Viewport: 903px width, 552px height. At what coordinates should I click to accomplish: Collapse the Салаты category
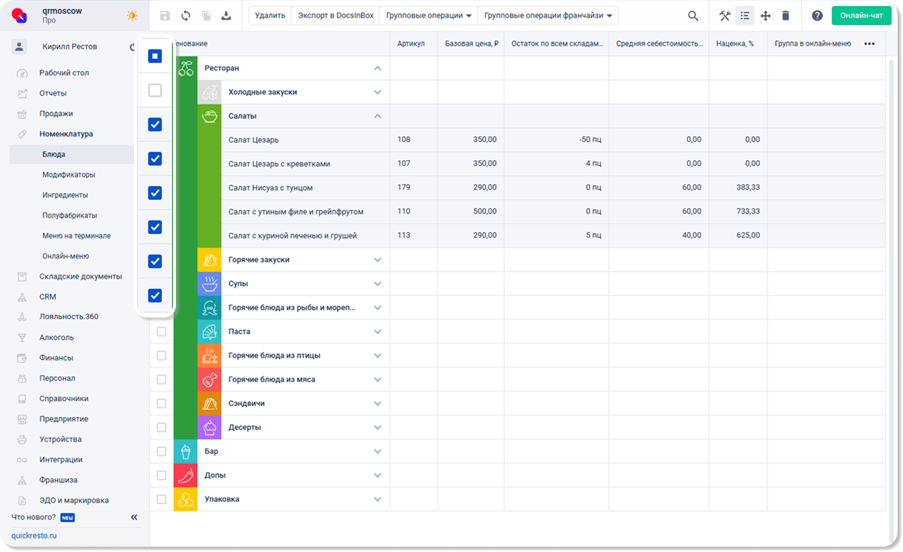pyautogui.click(x=377, y=116)
